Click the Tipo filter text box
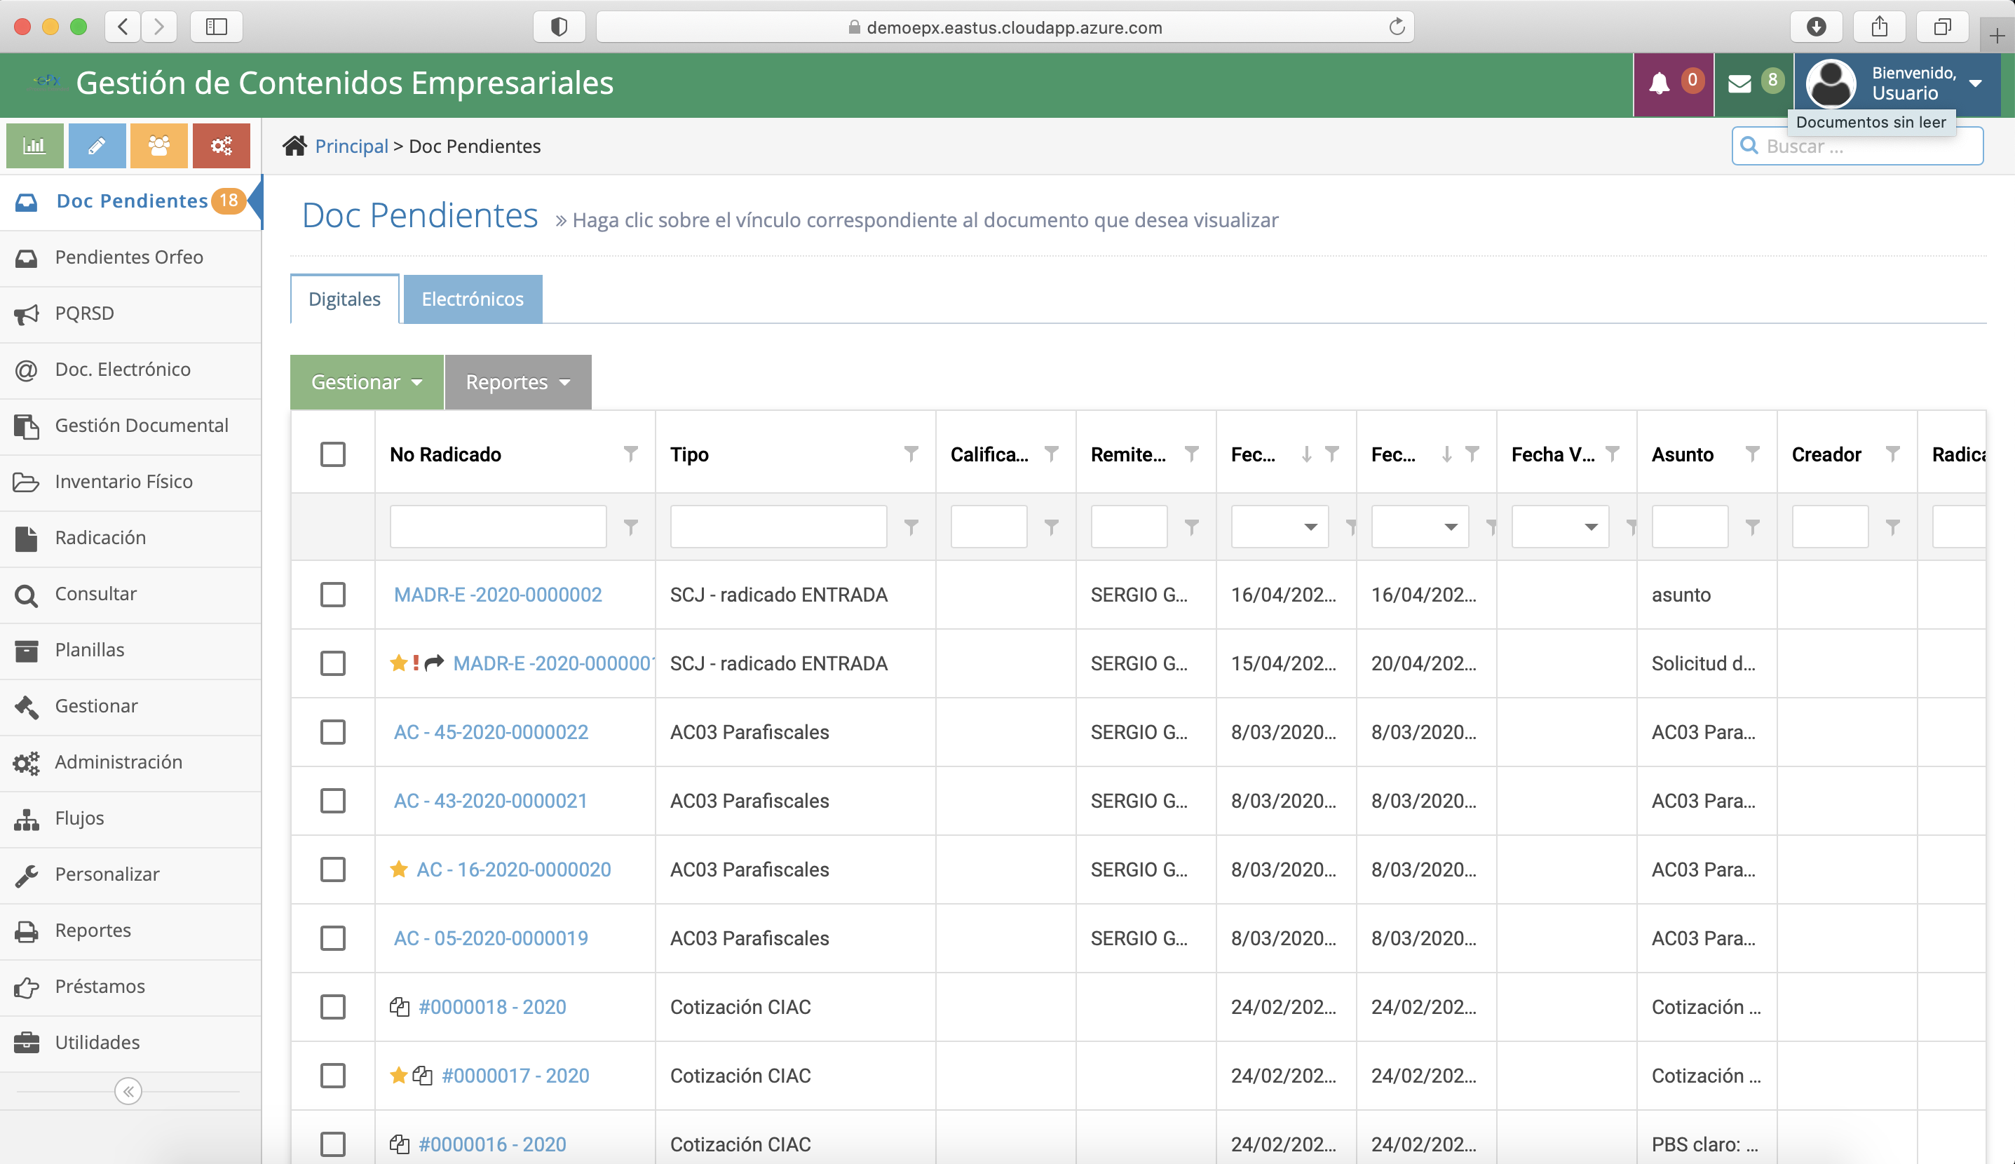The height and width of the screenshot is (1164, 2015). click(778, 527)
